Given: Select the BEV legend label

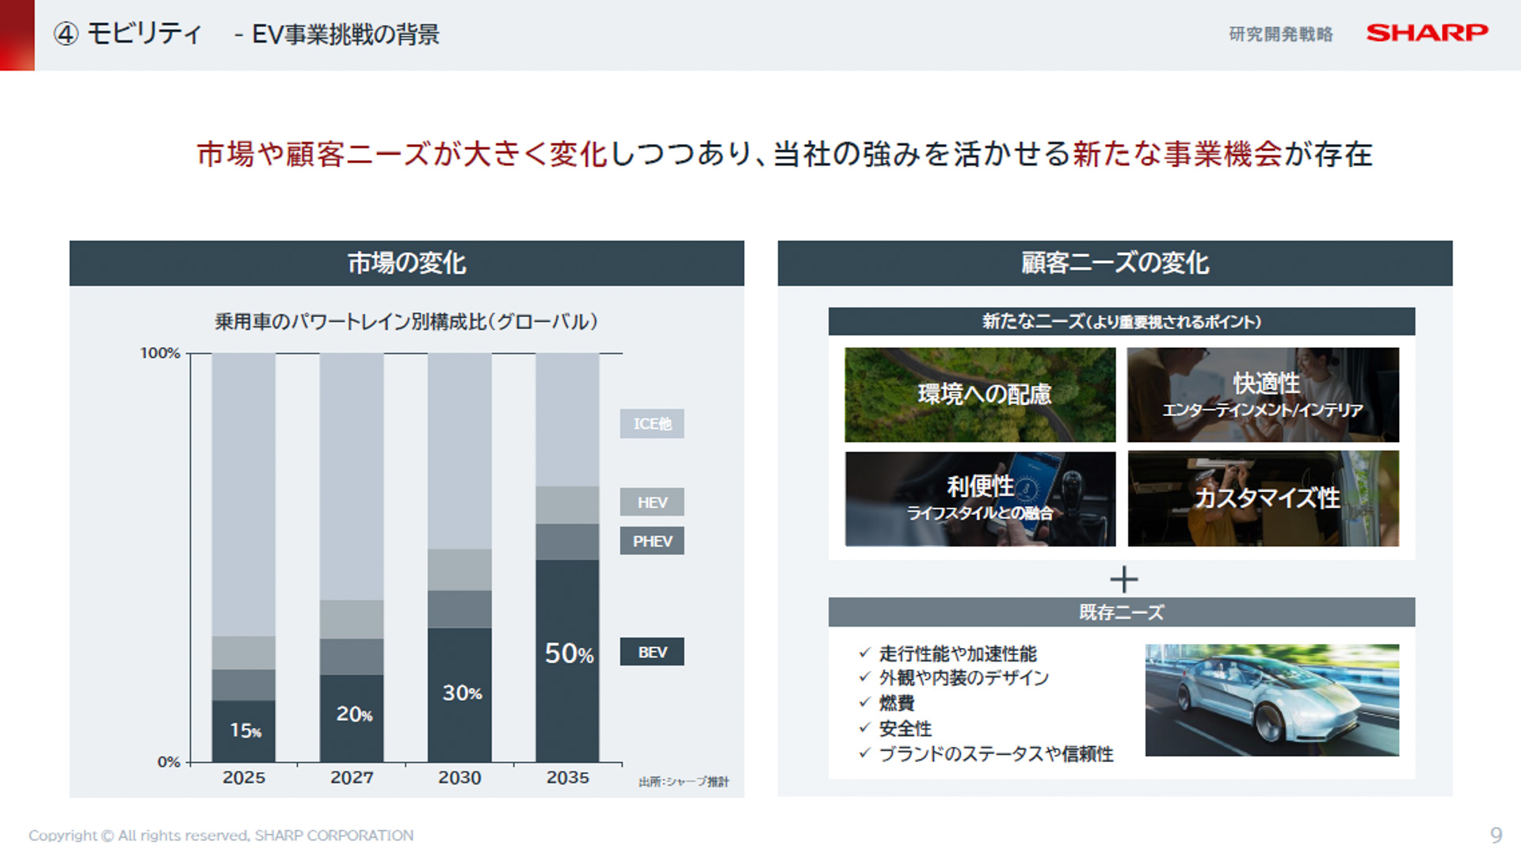Looking at the screenshot, I should tap(651, 651).
